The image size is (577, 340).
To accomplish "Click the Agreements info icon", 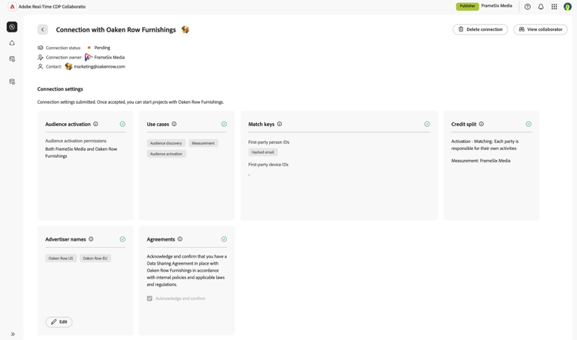I will point(180,239).
